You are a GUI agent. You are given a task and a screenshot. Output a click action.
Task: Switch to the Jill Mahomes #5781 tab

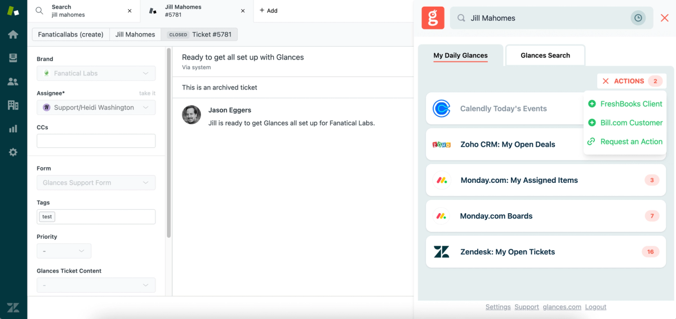tap(197, 11)
